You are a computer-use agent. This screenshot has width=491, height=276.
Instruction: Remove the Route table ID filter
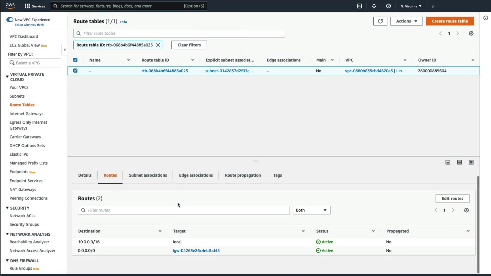pyautogui.click(x=158, y=45)
